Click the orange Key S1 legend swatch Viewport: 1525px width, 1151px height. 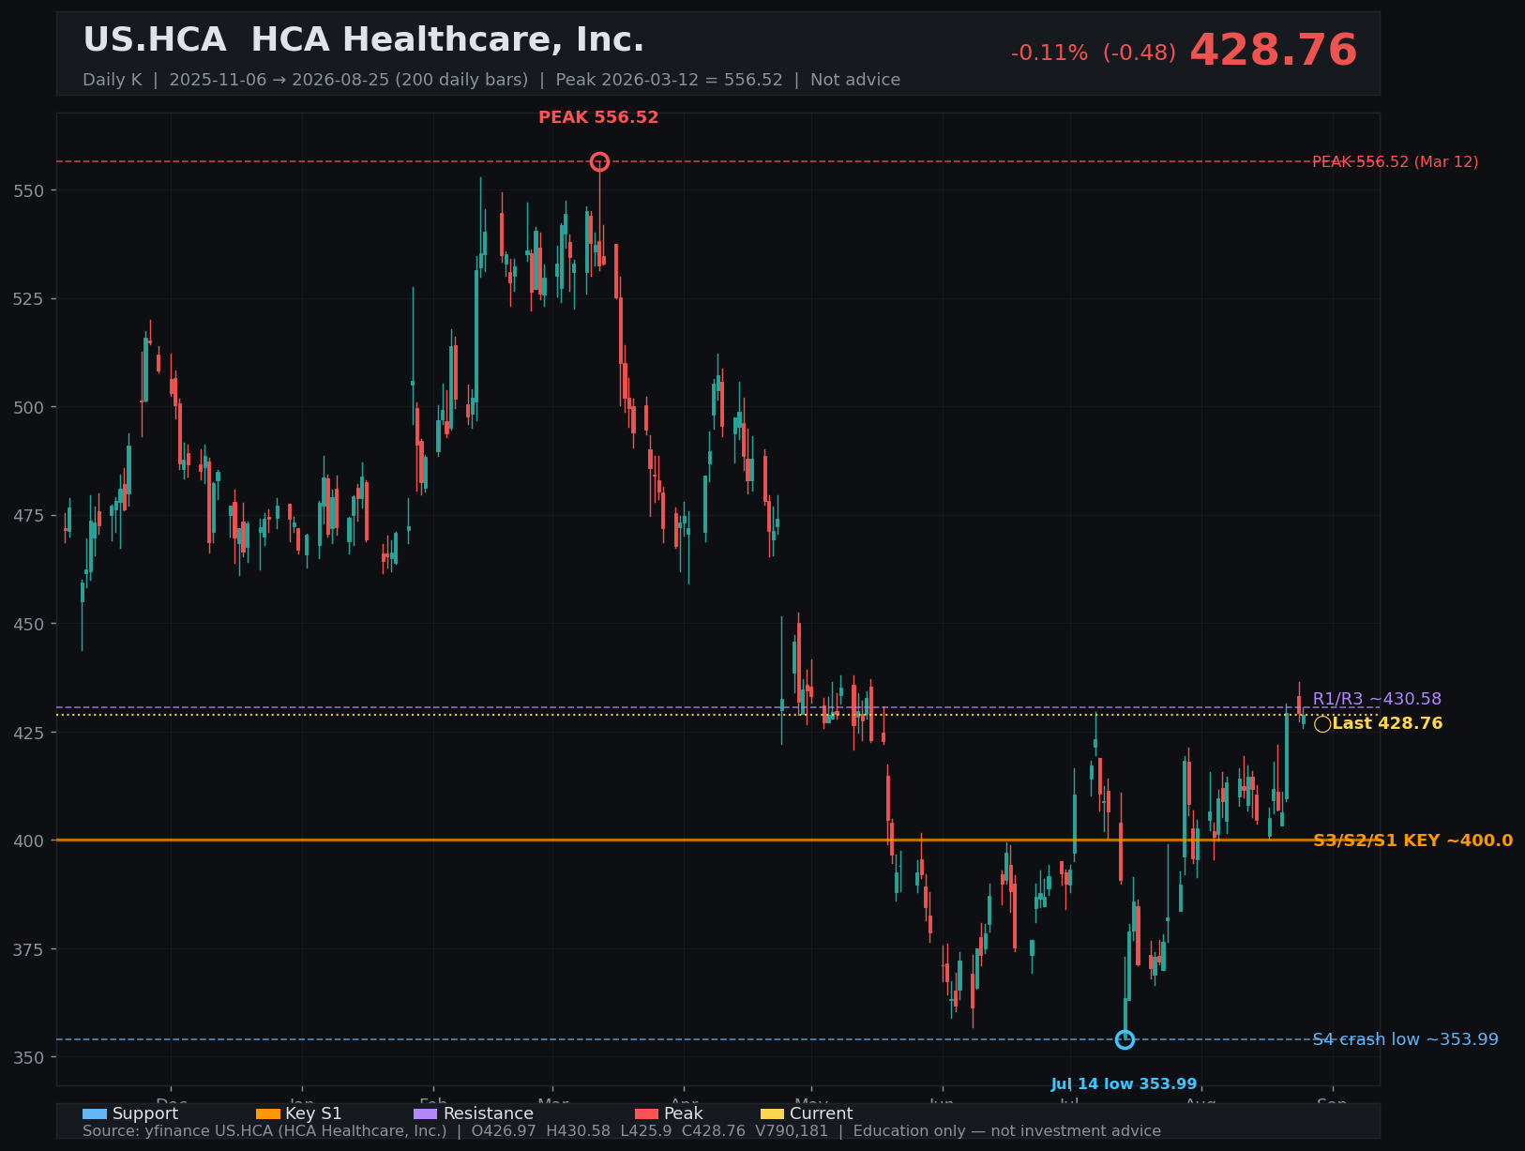tap(268, 1114)
